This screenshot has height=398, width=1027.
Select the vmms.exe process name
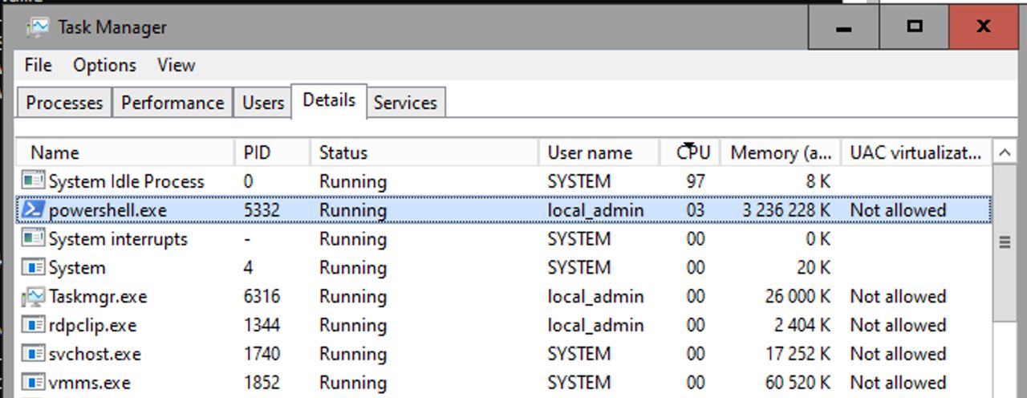pyautogui.click(x=89, y=384)
